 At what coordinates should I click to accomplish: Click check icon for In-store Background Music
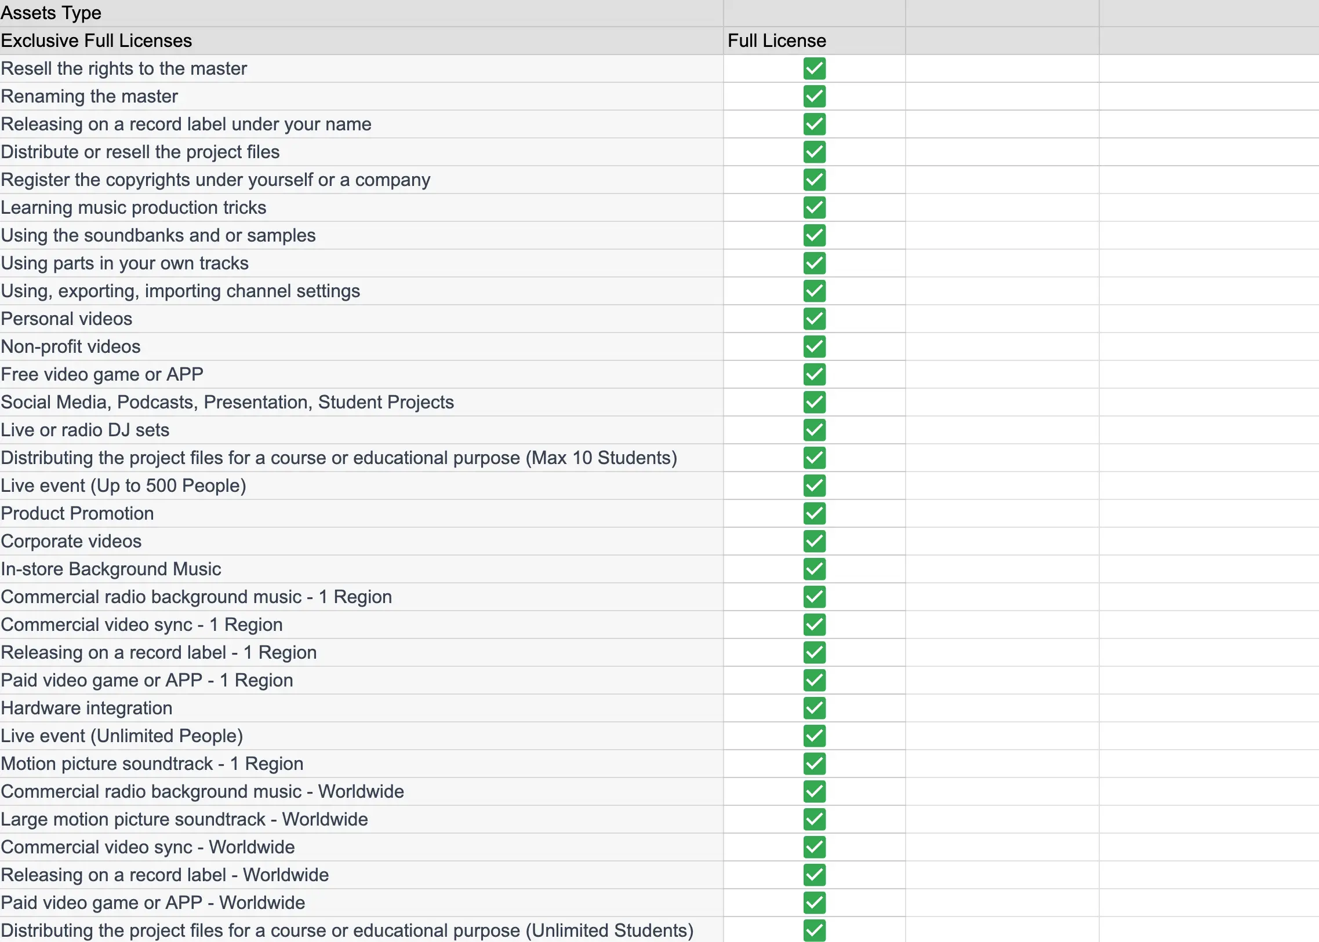coord(814,569)
